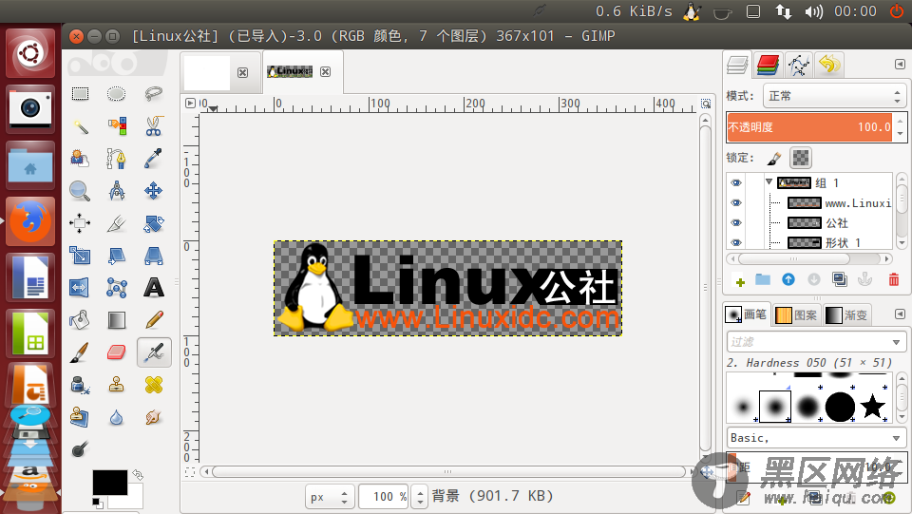912x514 pixels.
Task: Select the Smudge finger tool
Action: click(x=154, y=417)
